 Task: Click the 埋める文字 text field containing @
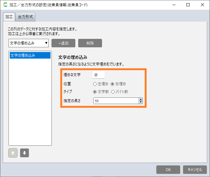point(99,75)
